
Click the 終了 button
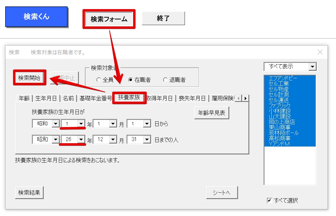(163, 18)
